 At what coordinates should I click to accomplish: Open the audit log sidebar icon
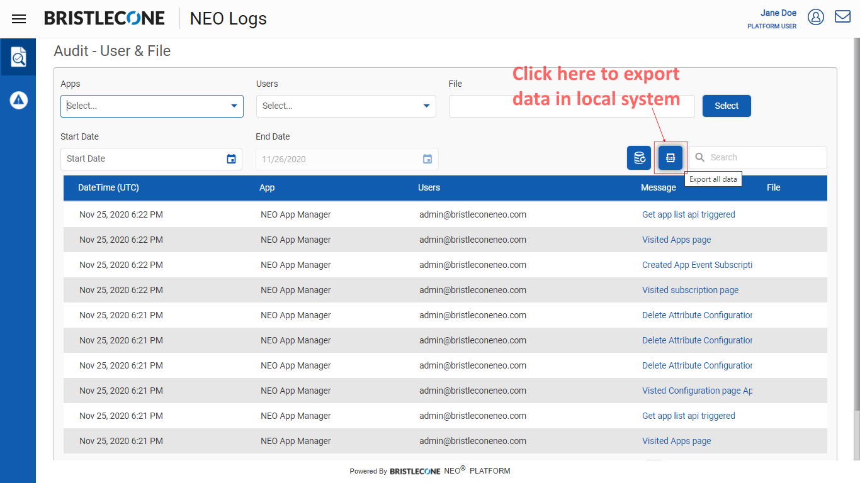18,57
